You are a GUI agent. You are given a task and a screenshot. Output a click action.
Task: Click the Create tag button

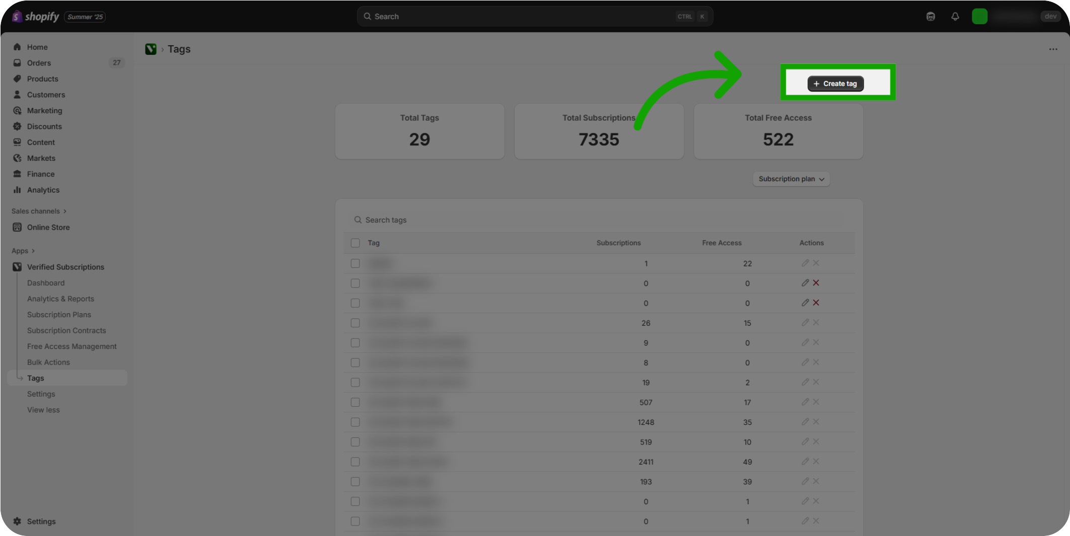(x=835, y=83)
